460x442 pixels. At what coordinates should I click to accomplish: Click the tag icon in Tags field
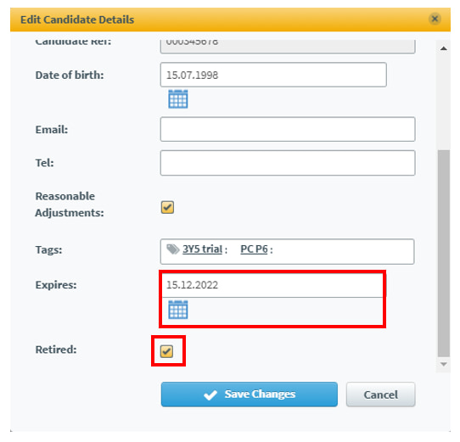tap(173, 249)
